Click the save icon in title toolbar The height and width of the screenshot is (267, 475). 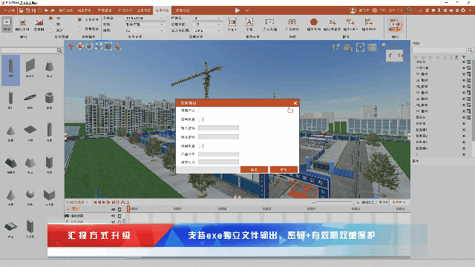27,10
